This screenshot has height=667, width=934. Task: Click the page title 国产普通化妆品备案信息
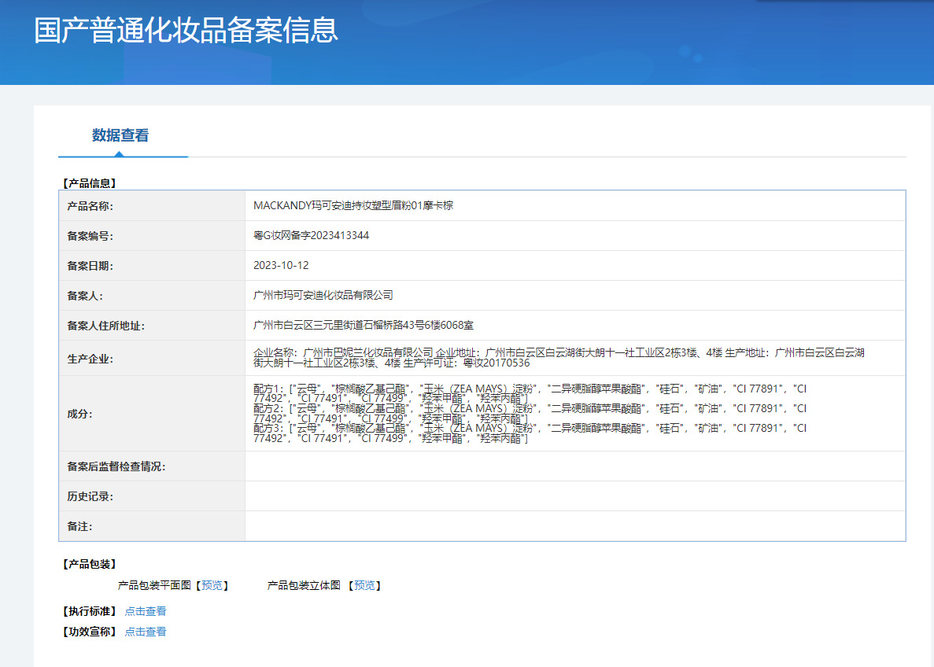tap(186, 30)
